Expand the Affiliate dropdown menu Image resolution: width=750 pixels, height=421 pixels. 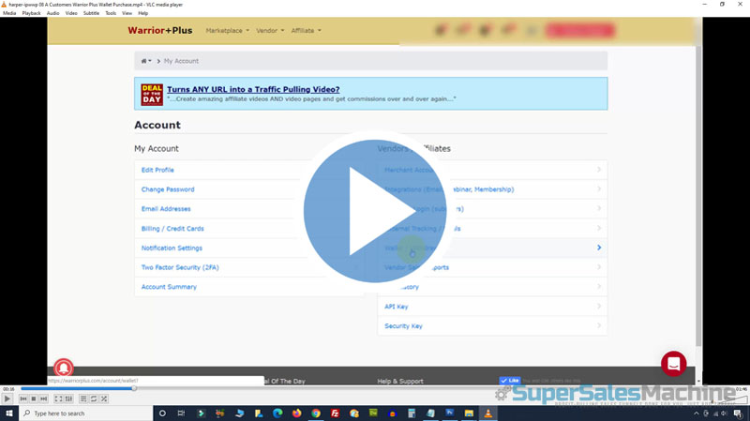coord(306,31)
